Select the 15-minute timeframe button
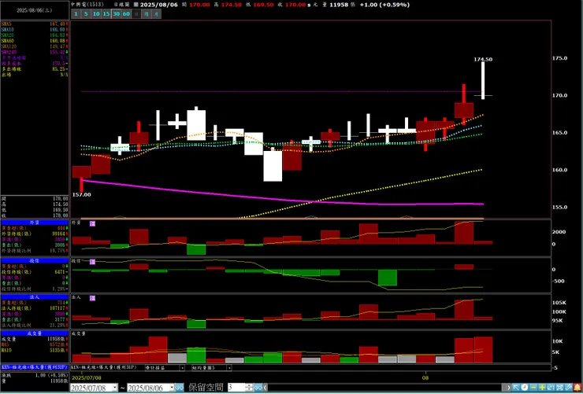The height and width of the screenshot is (394, 583). point(106,13)
